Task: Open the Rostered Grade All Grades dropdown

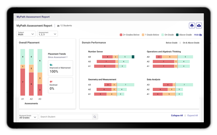Action: [28, 117]
